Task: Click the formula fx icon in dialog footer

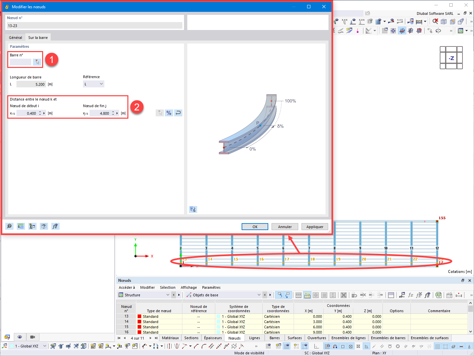Action: point(55,226)
